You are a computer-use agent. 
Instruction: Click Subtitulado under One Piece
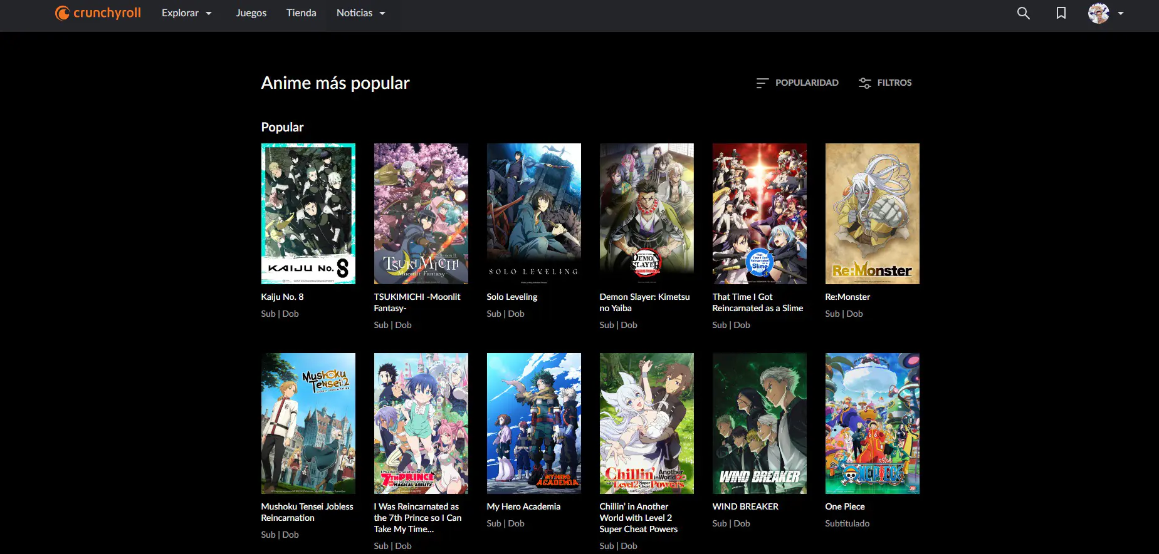(x=847, y=523)
